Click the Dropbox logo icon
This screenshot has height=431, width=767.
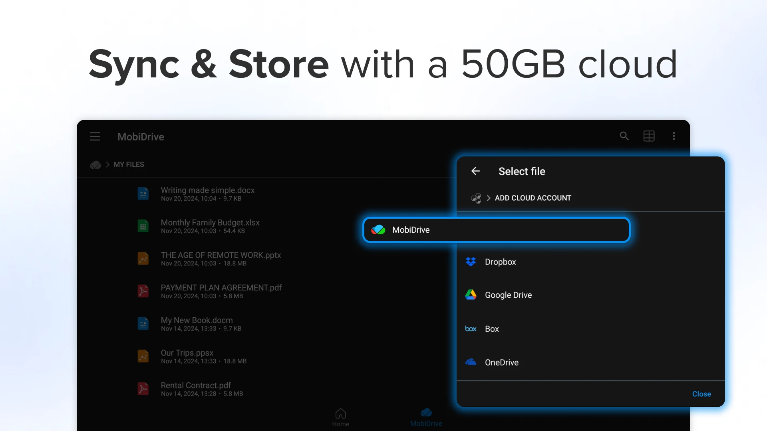point(471,262)
